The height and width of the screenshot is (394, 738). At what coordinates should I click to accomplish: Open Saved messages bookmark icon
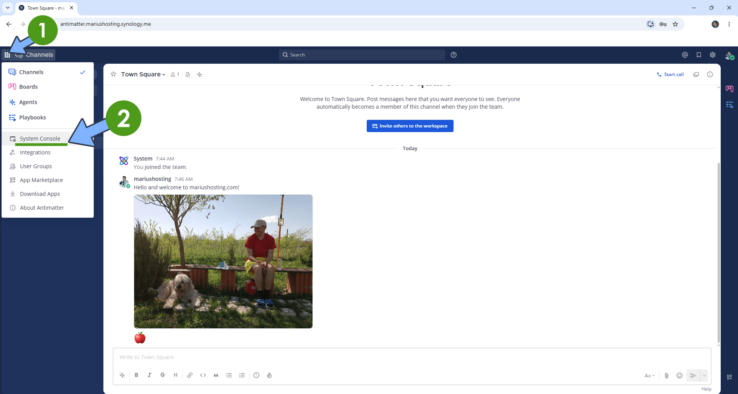point(699,55)
